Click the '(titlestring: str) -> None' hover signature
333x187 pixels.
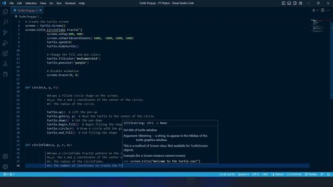coord(145,123)
